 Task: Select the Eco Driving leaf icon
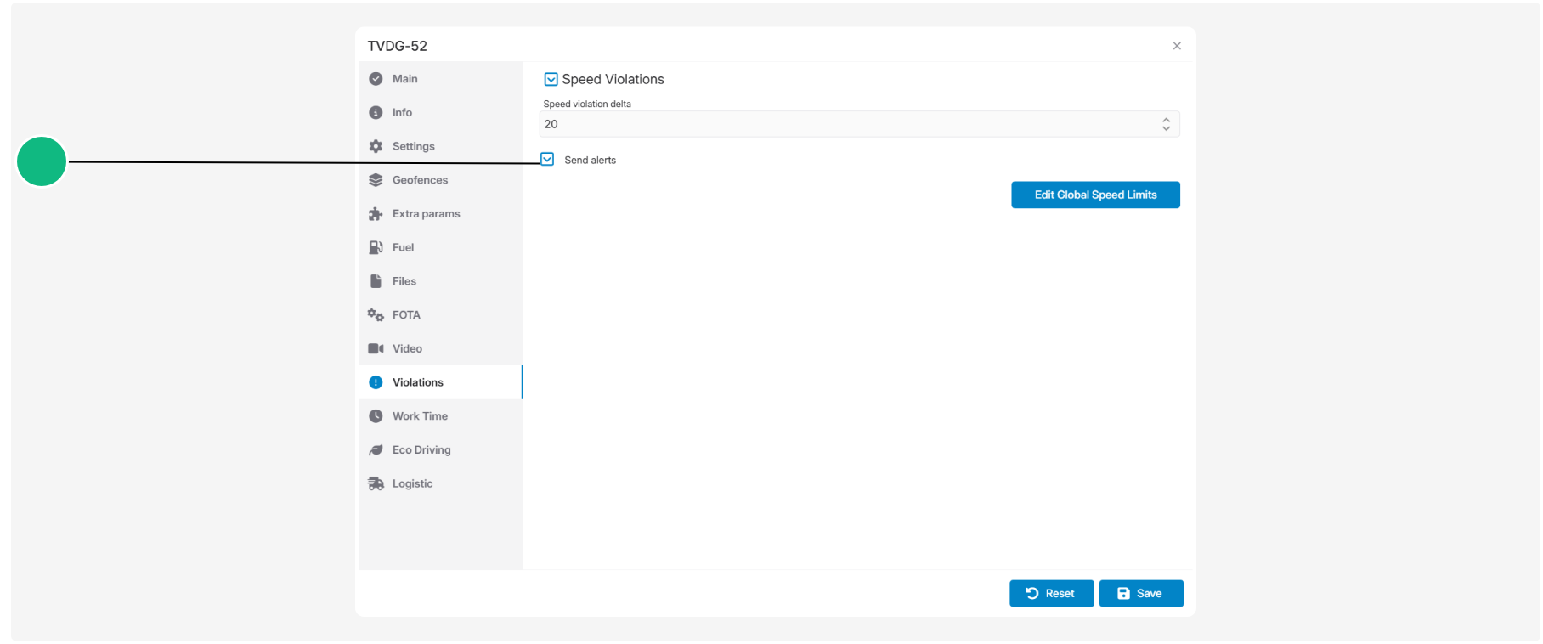[376, 450]
